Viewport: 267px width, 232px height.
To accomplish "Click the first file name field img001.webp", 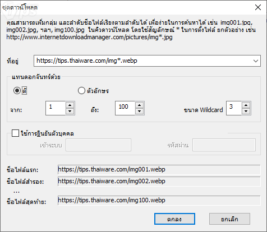I will coord(159,170).
